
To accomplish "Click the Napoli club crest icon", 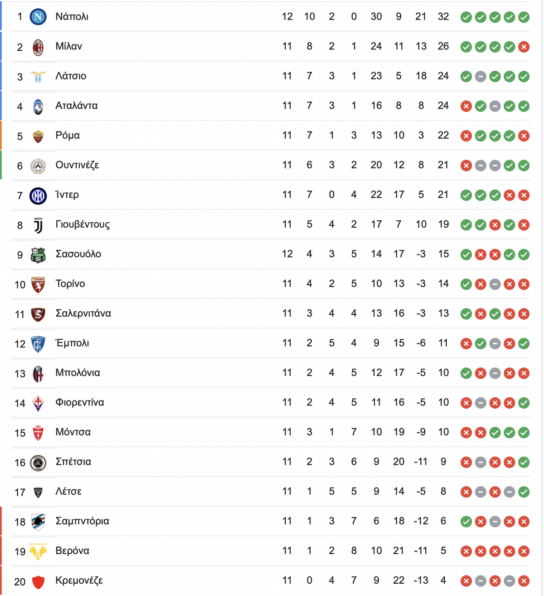I will pyautogui.click(x=38, y=17).
